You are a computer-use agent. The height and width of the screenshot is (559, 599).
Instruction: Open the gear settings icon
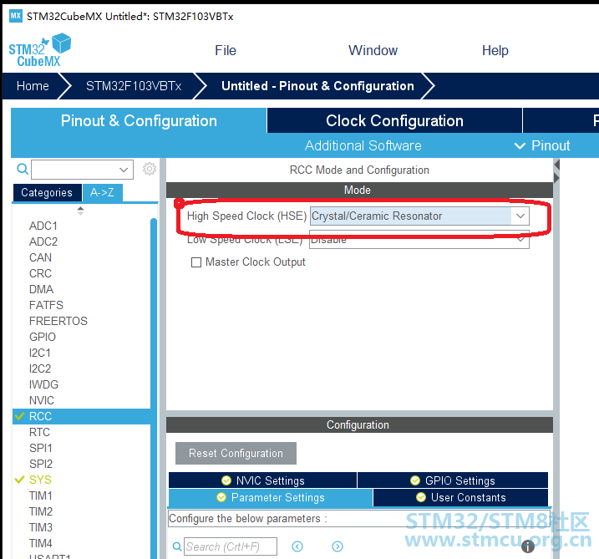(150, 169)
